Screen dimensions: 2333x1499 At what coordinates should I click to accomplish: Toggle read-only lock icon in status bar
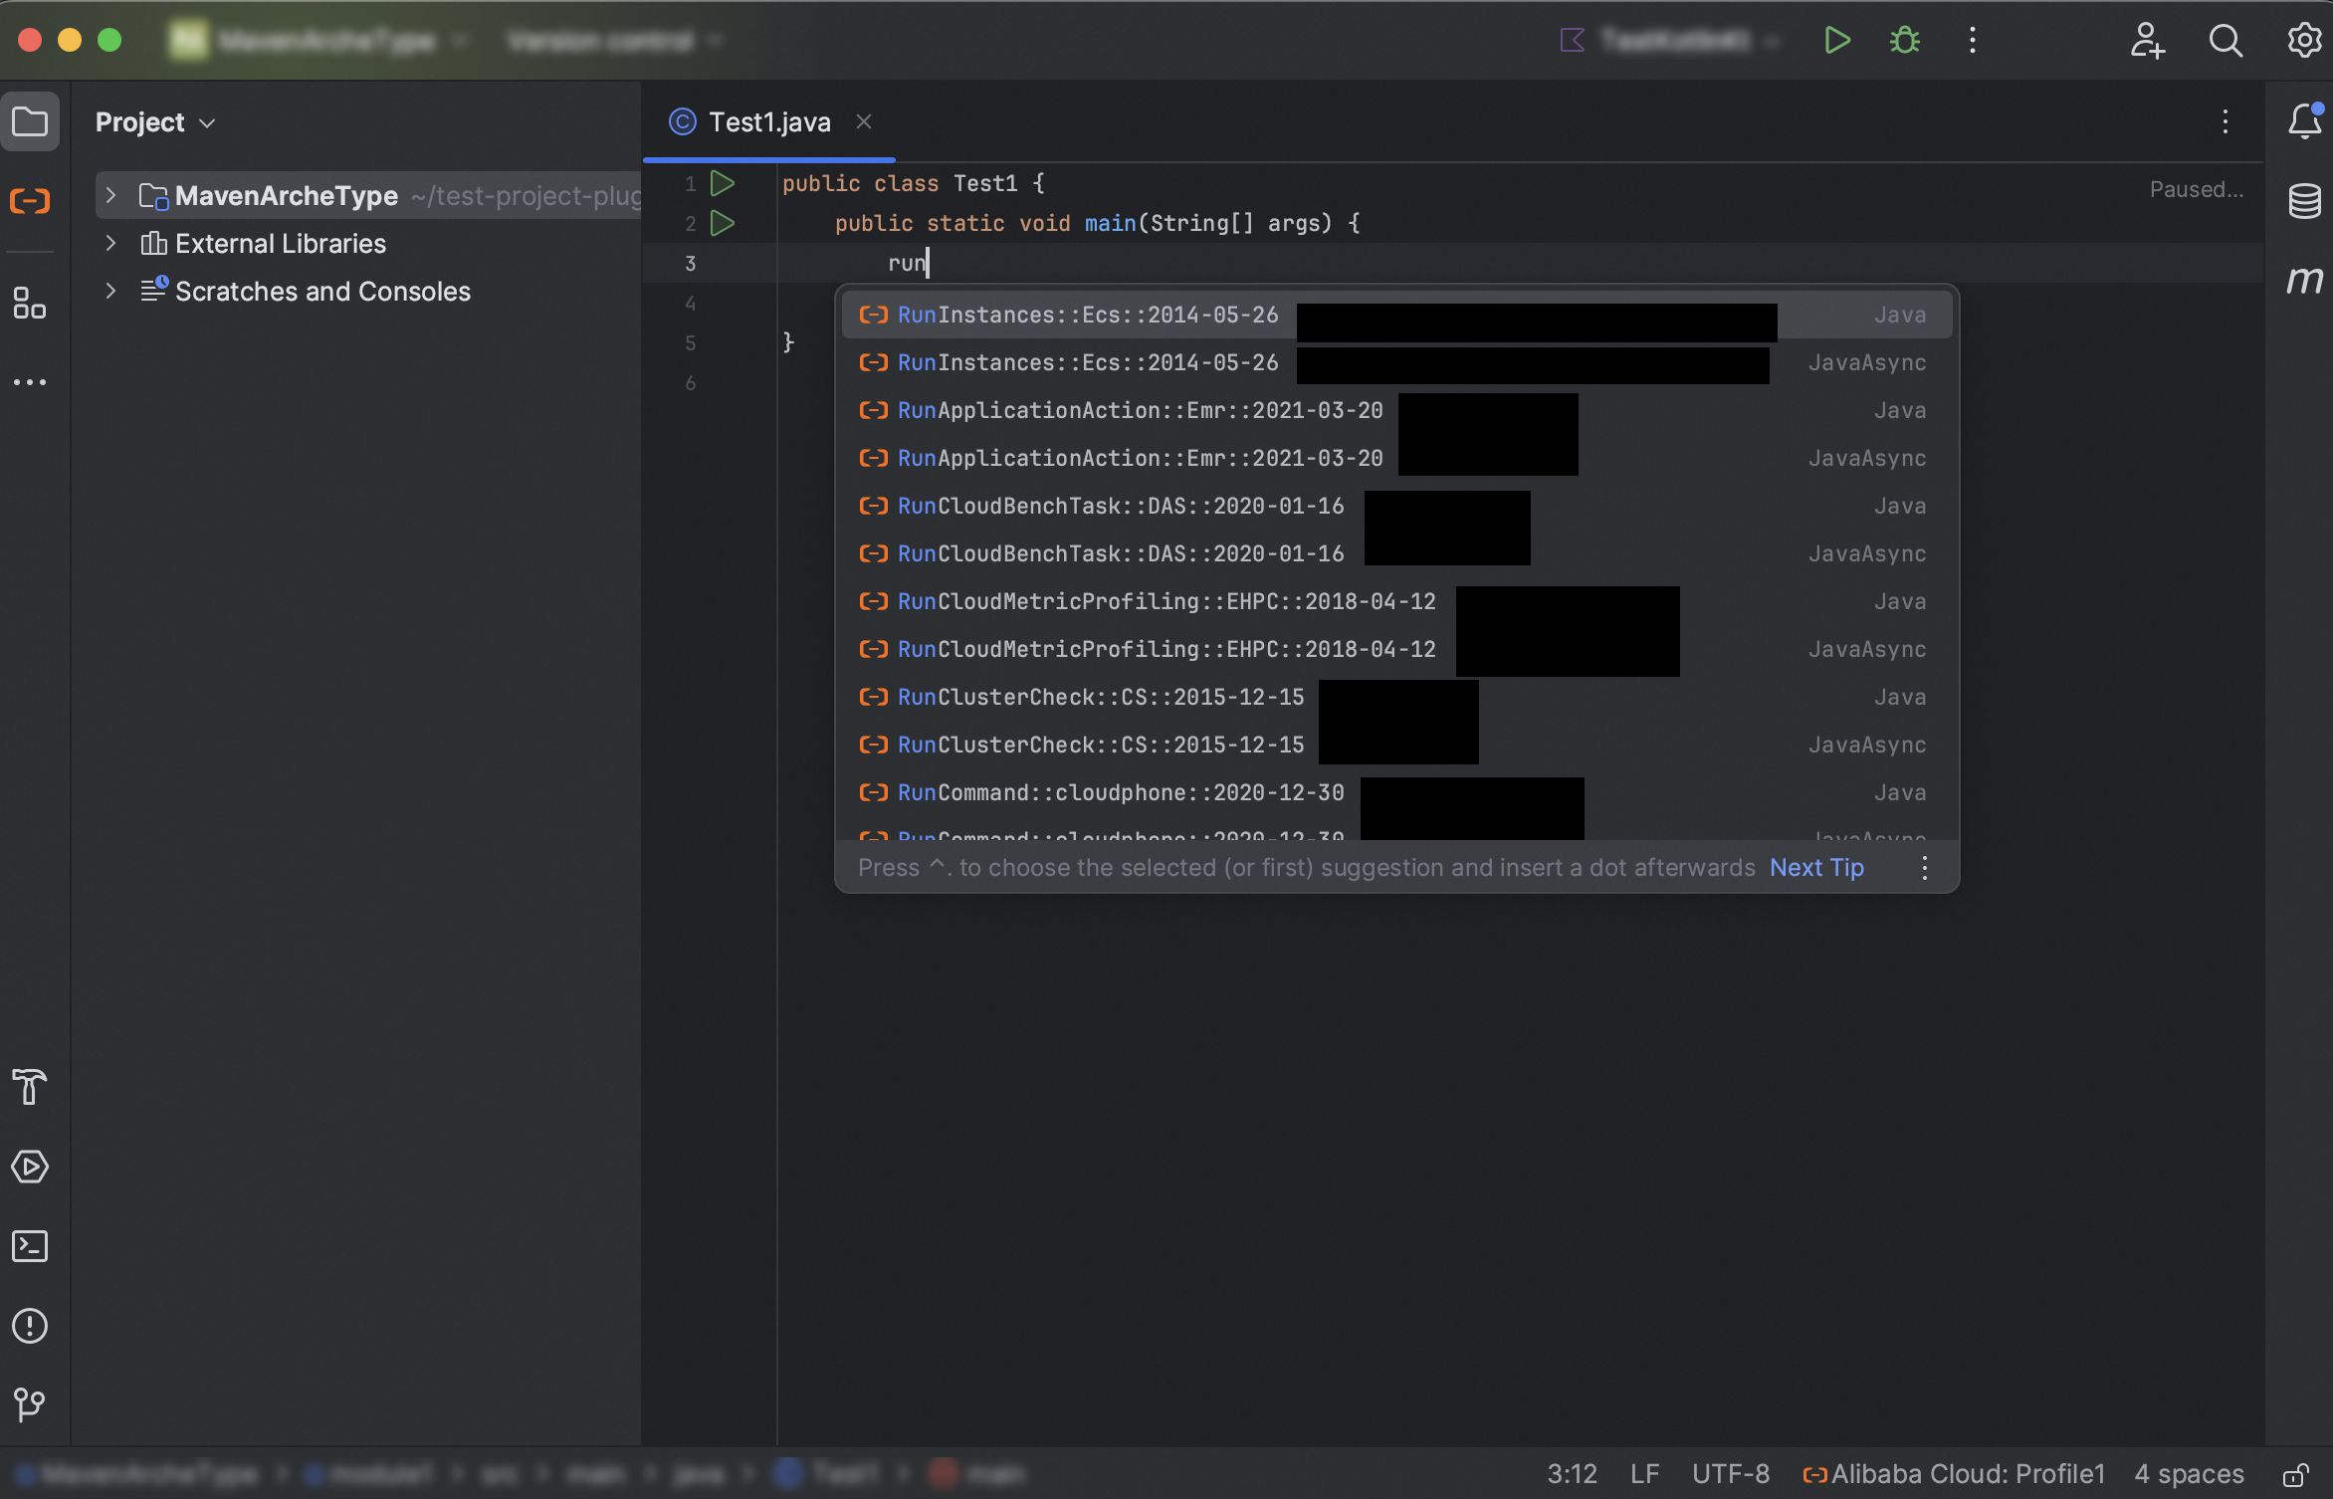click(2295, 1474)
